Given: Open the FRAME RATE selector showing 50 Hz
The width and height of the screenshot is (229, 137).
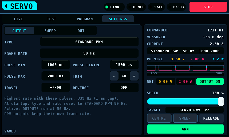Looking at the screenshot, I should point(89,53).
